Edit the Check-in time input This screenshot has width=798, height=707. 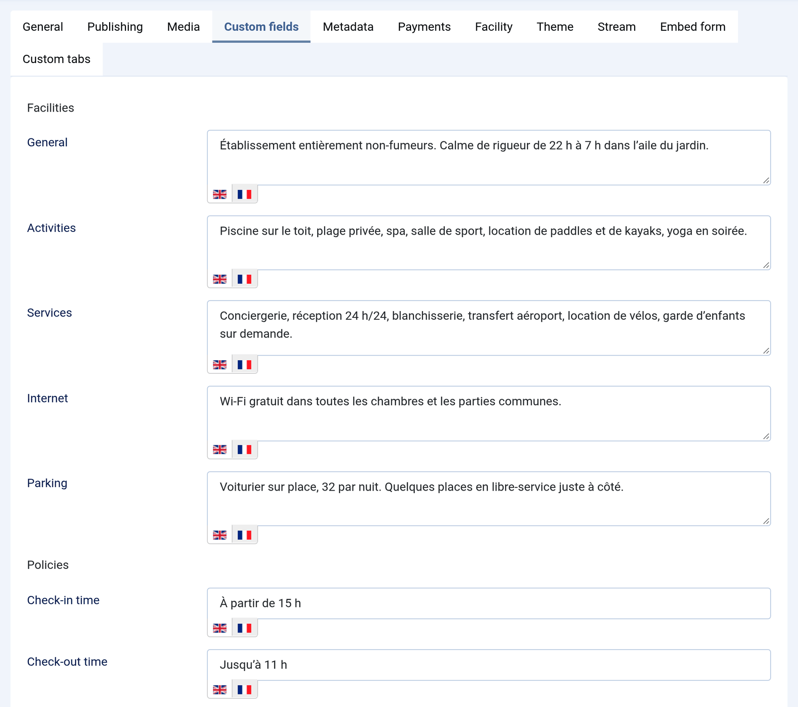pyautogui.click(x=489, y=603)
